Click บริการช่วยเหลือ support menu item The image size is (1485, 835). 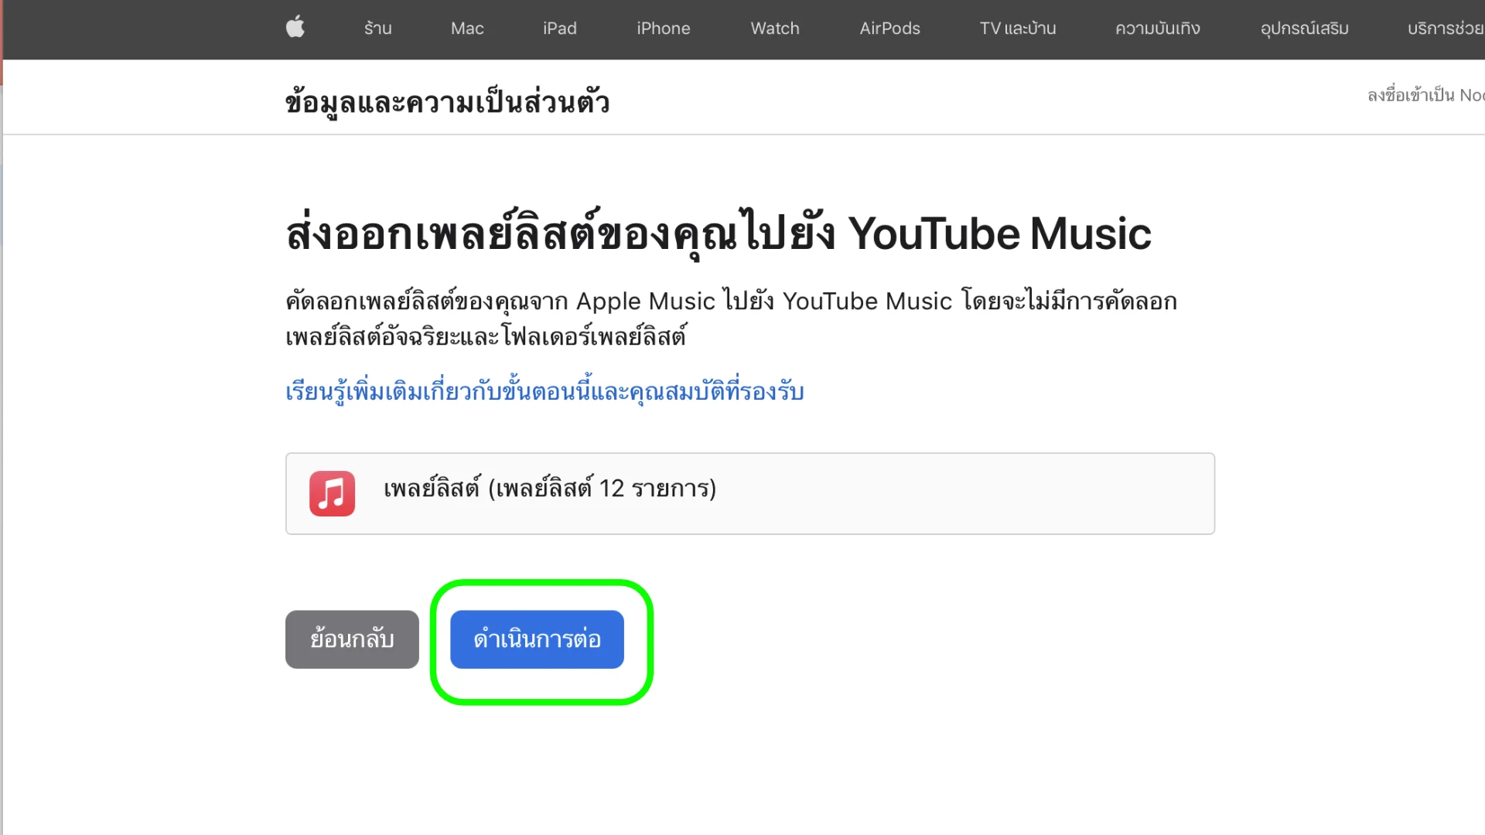tap(1444, 29)
